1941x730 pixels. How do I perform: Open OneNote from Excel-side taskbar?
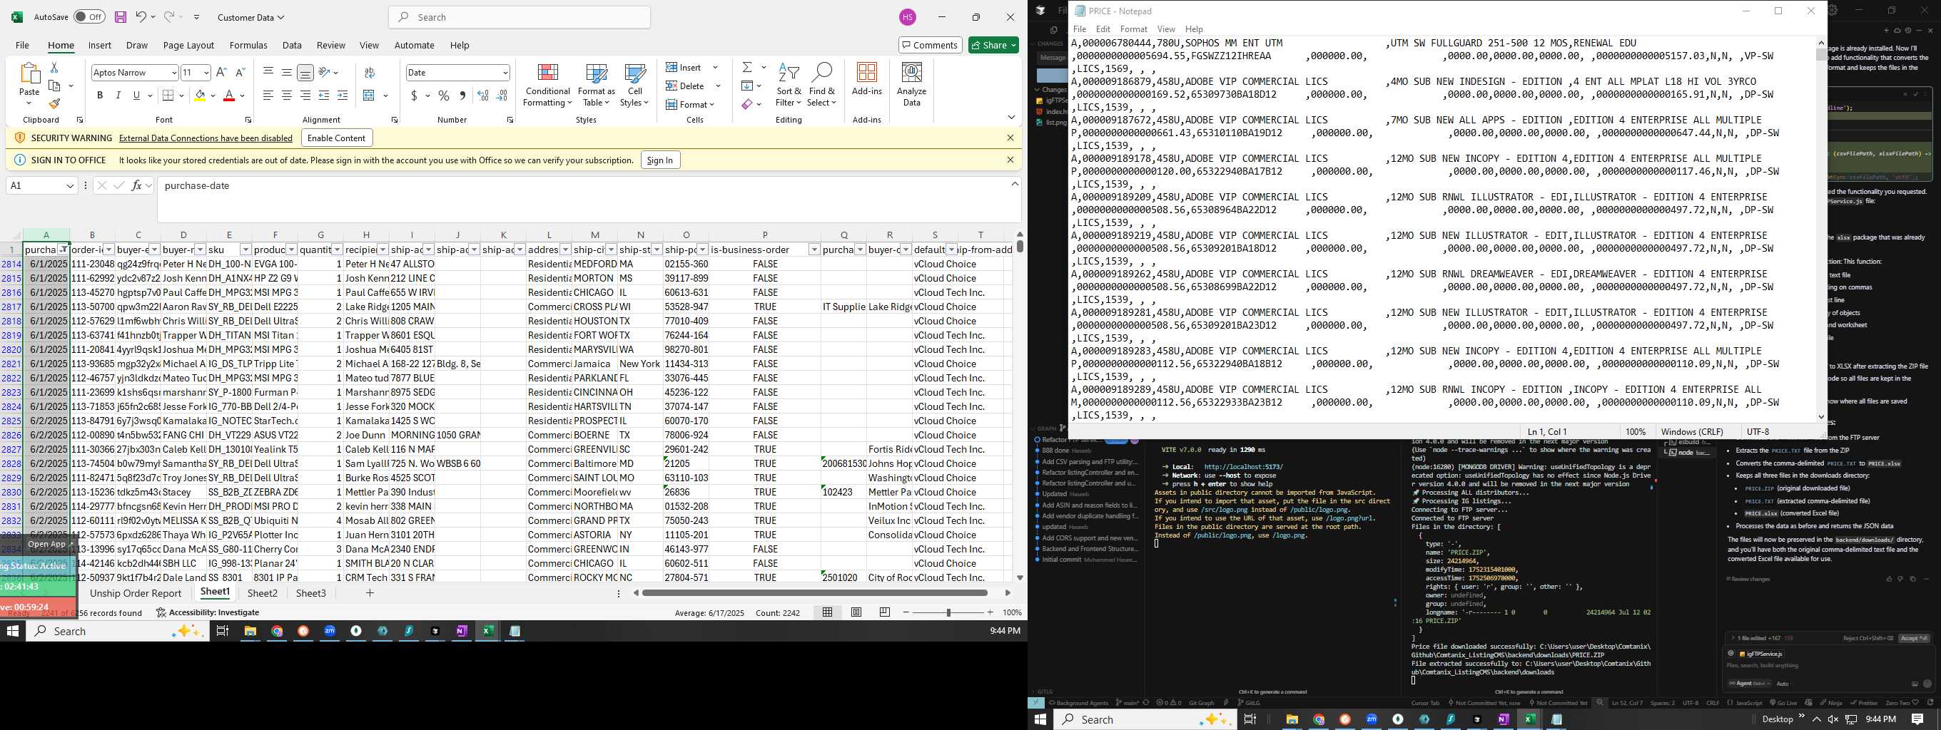coord(461,631)
